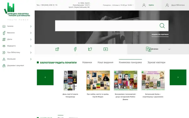The height and width of the screenshot is (118, 189).
Task: Open the Державні закупівлі menu item
Action: point(15,65)
